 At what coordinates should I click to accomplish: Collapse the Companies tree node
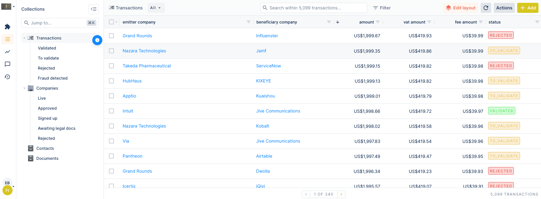tap(24, 88)
